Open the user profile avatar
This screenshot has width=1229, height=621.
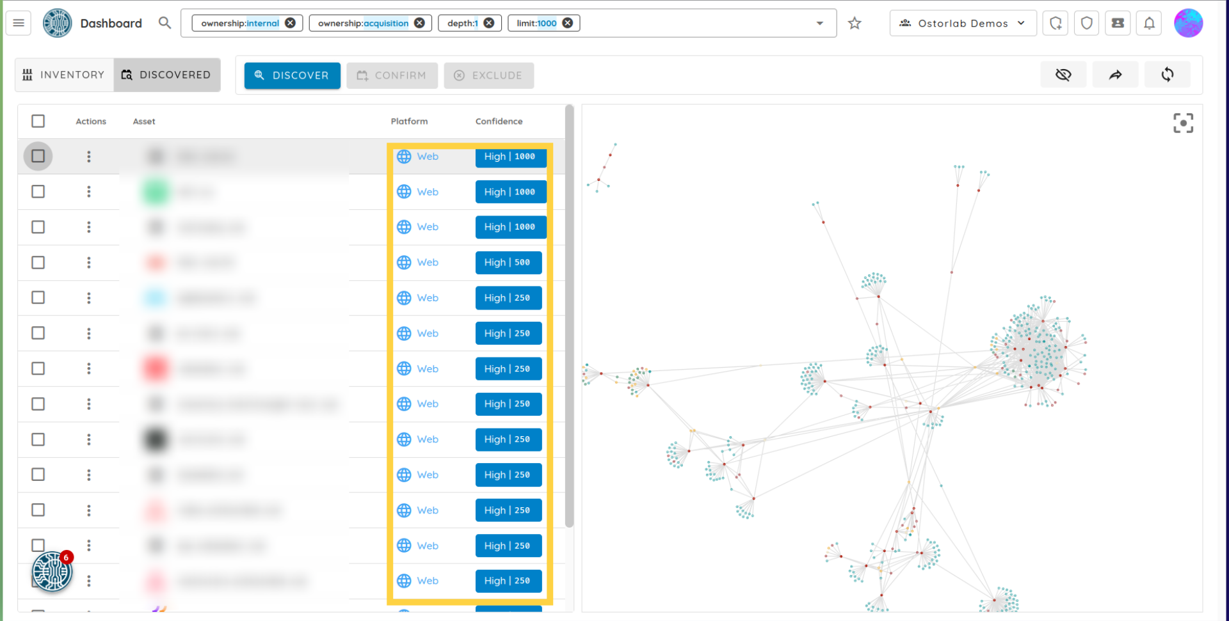(1187, 24)
